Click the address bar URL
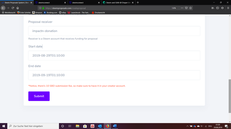This screenshot has width=231, height=129. (66, 8)
